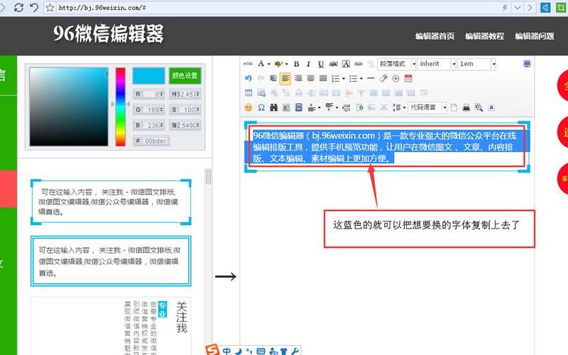Open font color dropdown arrow
The width and height of the screenshot is (568, 355).
[269, 64]
